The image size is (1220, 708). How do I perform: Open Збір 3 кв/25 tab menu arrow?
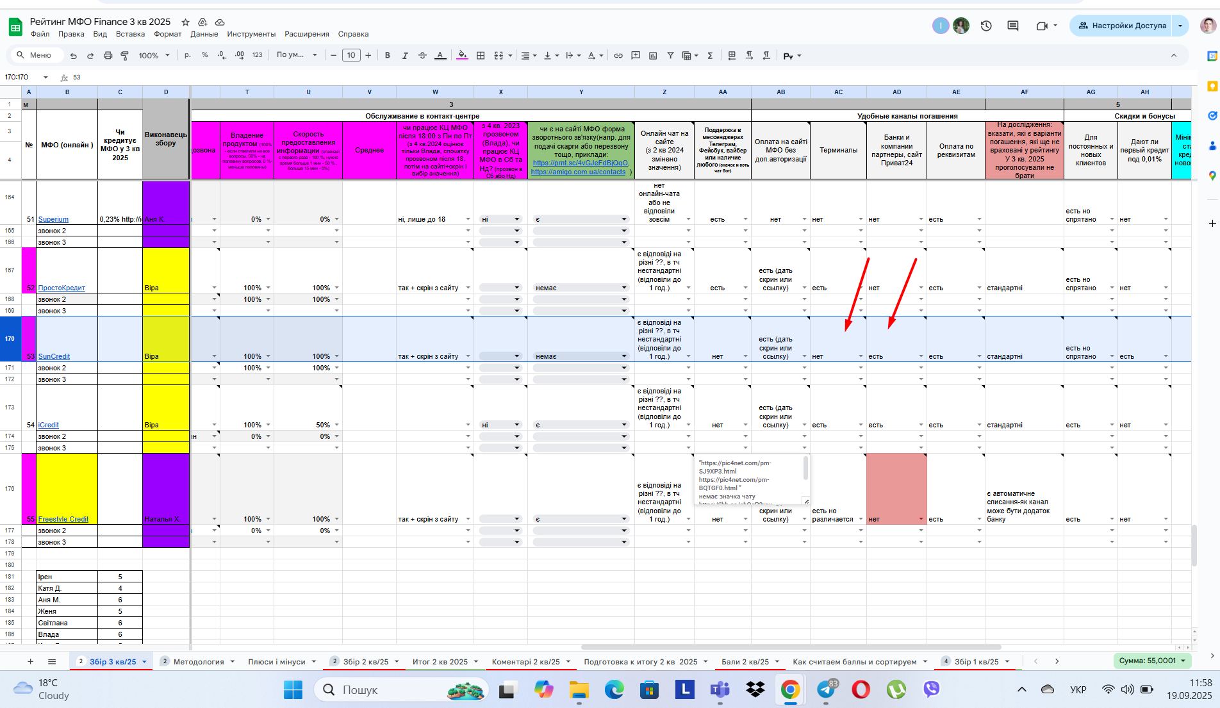click(x=144, y=662)
